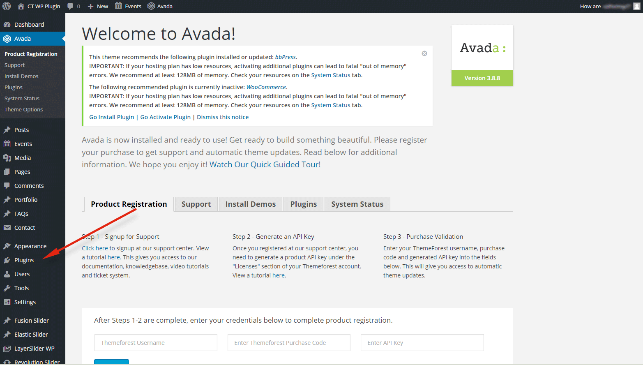Screen dimensions: 643x365
Task: Click the Watch Our Quick Guided Tour link
Action: (265, 164)
